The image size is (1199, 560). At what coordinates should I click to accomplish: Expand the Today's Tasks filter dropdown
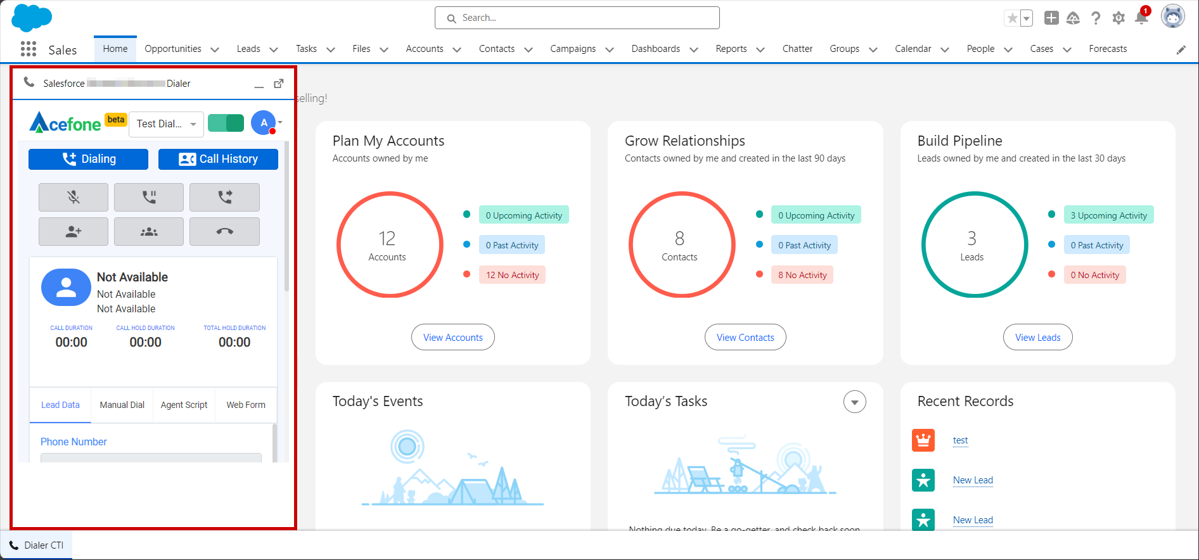855,402
